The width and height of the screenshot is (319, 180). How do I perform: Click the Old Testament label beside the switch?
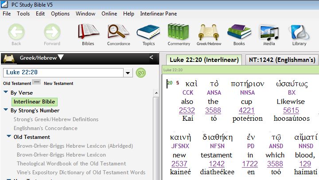[x=17, y=84]
